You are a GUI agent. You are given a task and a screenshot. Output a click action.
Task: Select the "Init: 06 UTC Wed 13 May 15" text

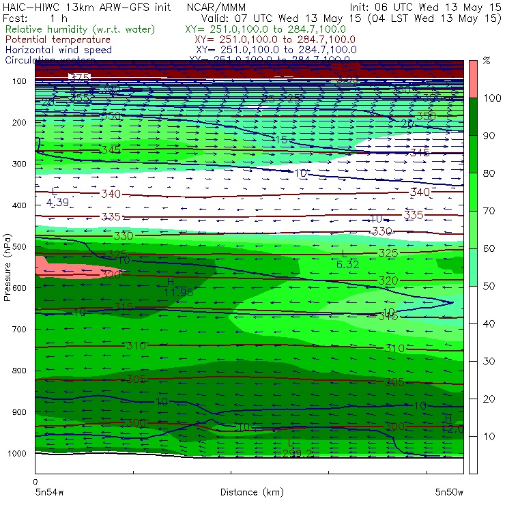[x=425, y=8]
